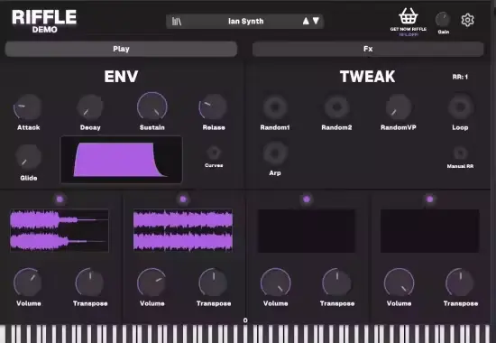Screen dimensions: 496x343
Task: Toggle the Random2 control
Action: 336,107
